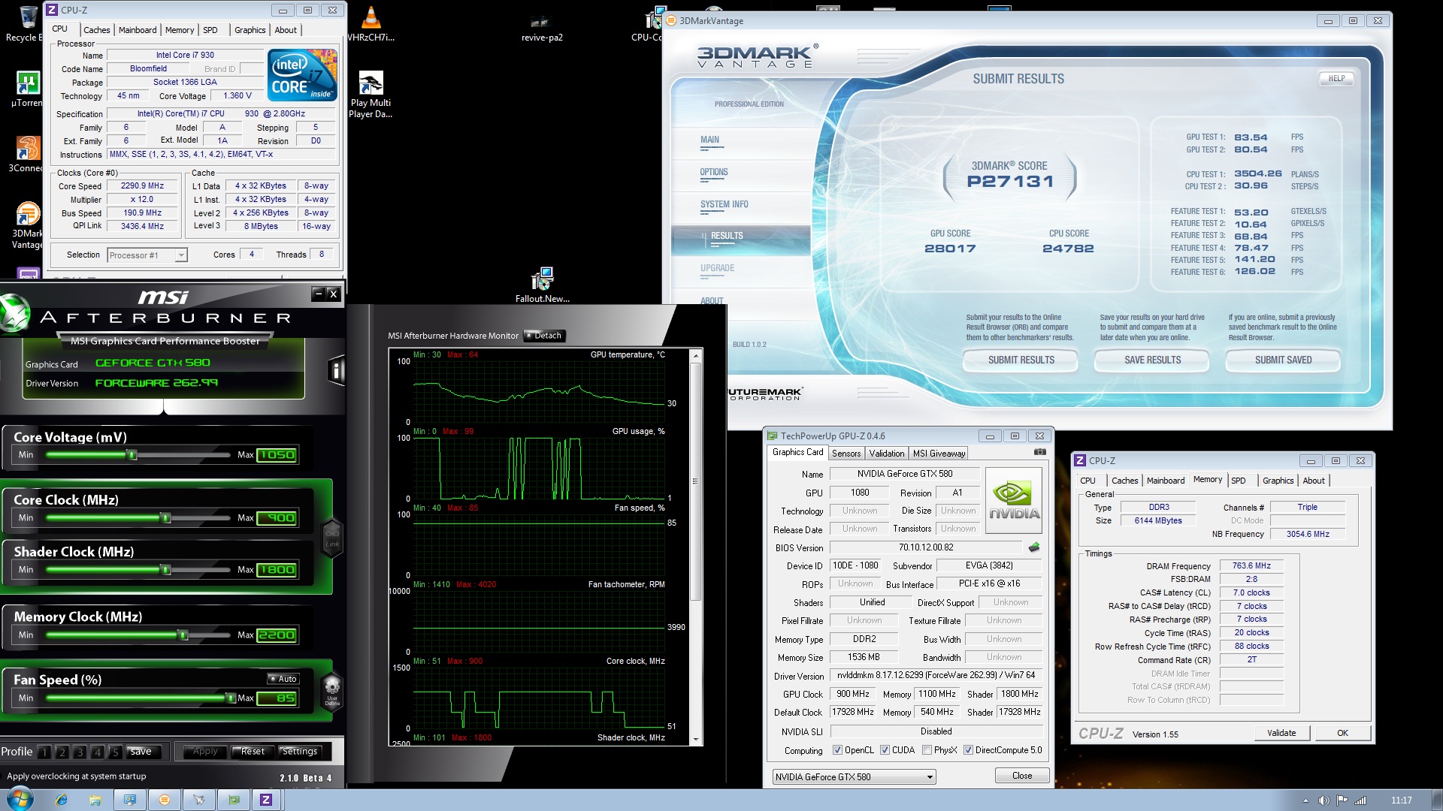
Task: Click the CPU-Z icon in taskbar
Action: click(x=265, y=800)
